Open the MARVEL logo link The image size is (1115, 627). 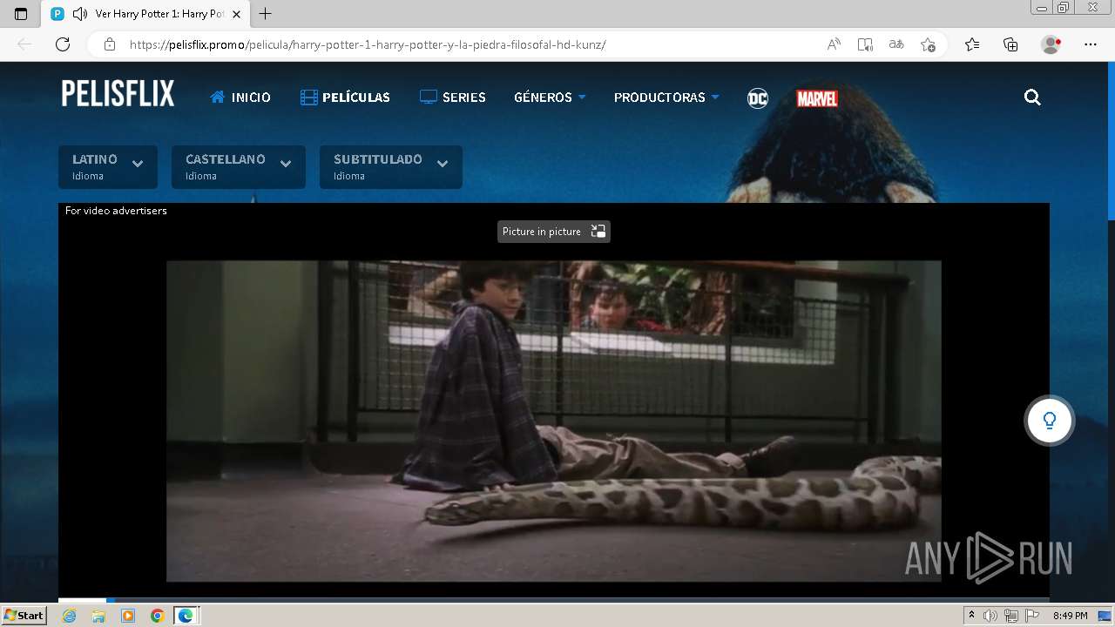click(817, 98)
